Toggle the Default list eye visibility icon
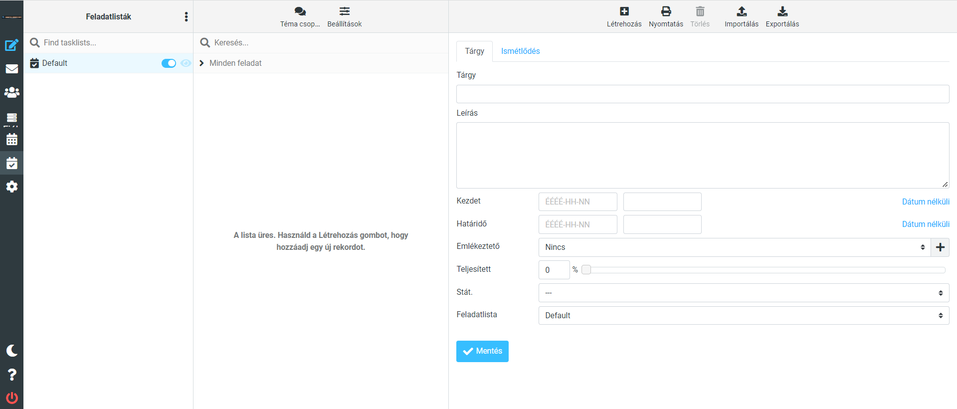Screen dimensions: 957x409 coord(186,63)
